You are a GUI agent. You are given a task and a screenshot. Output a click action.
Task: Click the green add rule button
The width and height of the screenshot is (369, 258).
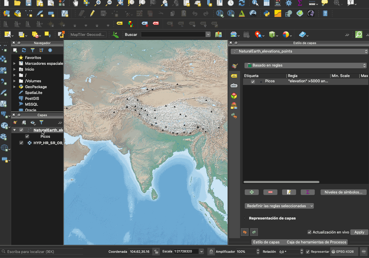click(x=252, y=192)
